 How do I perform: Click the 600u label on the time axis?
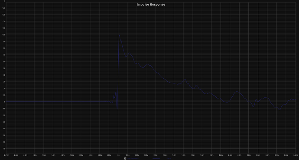click(x=146, y=155)
